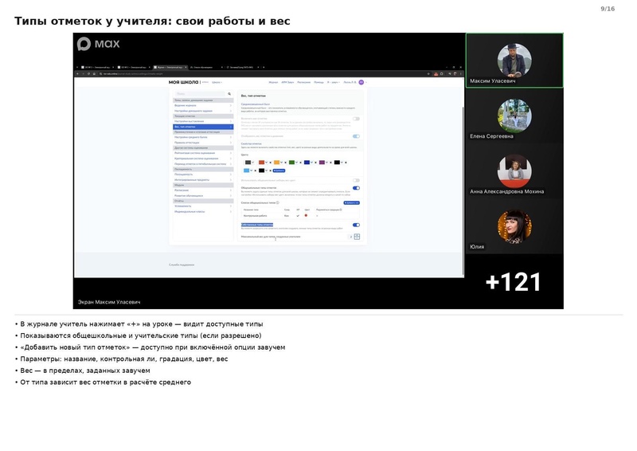Click the purple user avatar in the Моя школа header
The width and height of the screenshot is (637, 451).
(x=361, y=82)
